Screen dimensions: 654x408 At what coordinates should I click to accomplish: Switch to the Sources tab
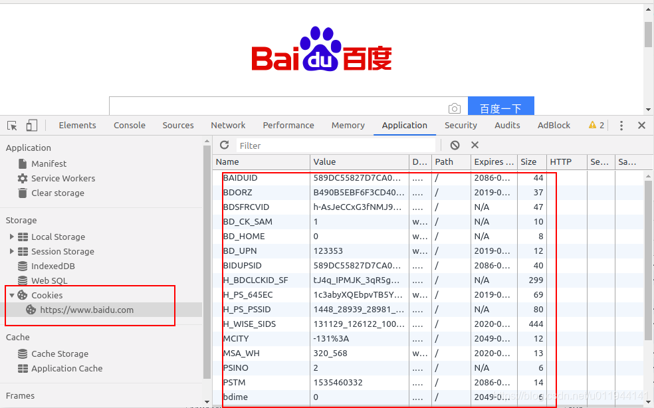[x=178, y=125]
